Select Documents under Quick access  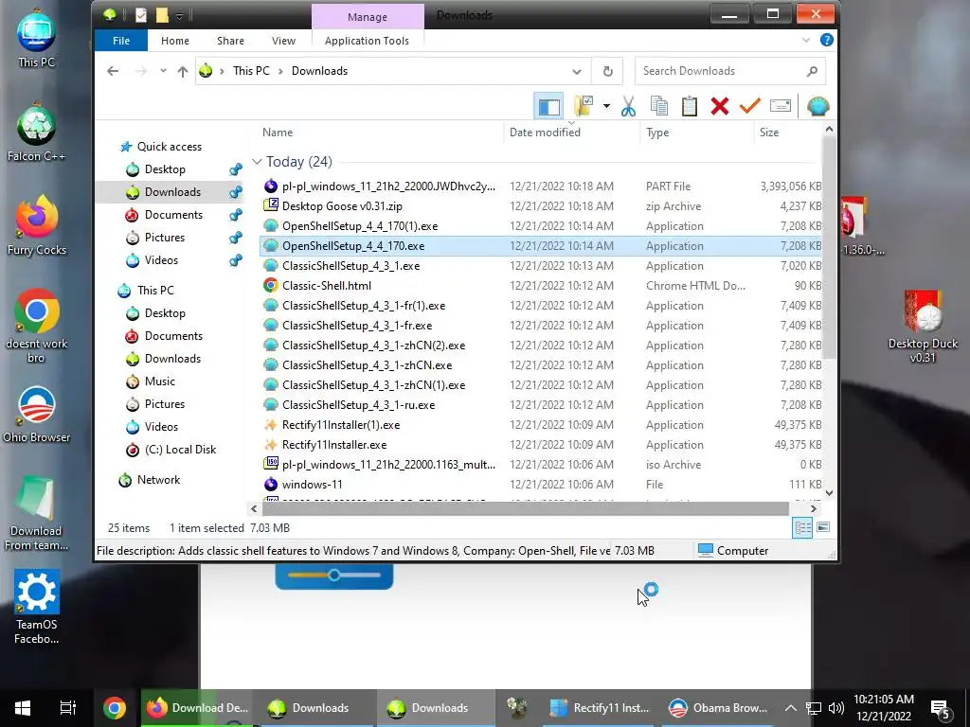coord(173,215)
